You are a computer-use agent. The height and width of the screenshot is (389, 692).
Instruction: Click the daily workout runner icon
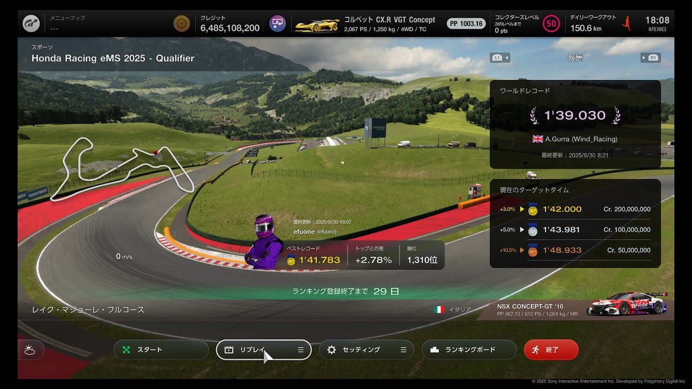tap(627, 23)
